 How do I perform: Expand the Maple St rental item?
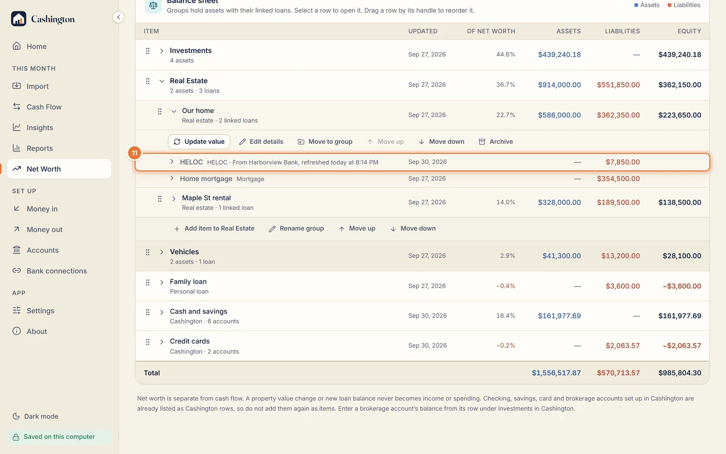(174, 199)
